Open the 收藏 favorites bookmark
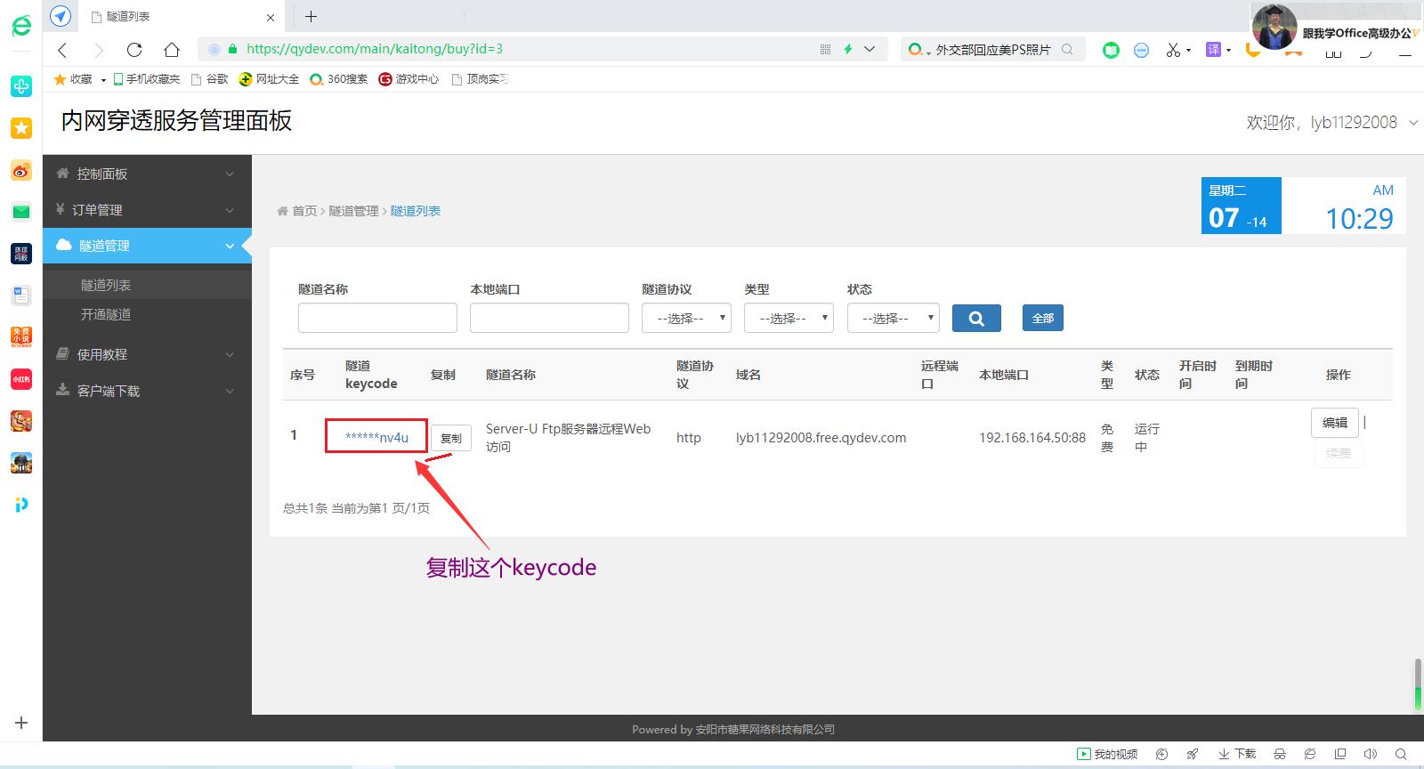The height and width of the screenshot is (769, 1424). [x=73, y=79]
